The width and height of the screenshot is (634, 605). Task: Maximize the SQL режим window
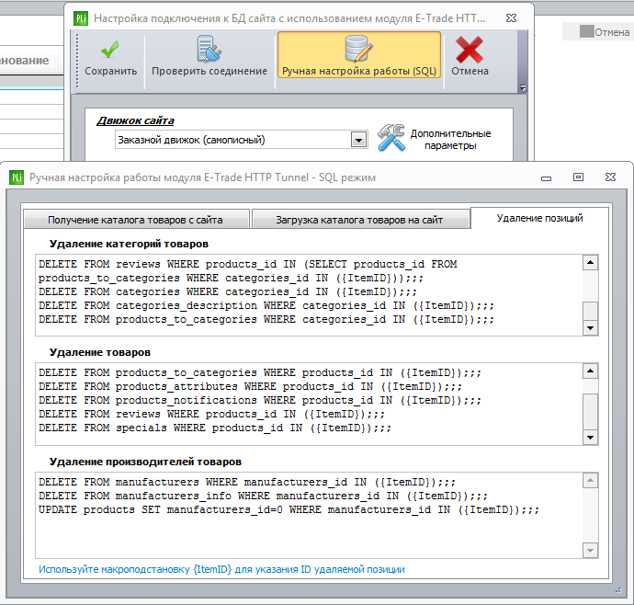tap(578, 177)
